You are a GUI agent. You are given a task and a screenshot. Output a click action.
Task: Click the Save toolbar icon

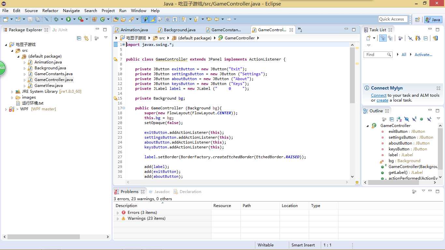30,20
